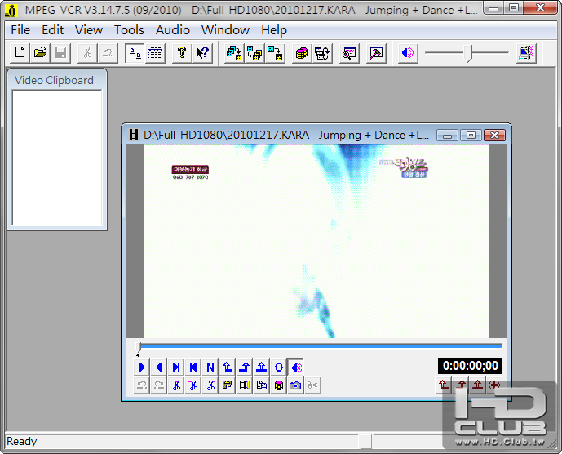Click the yellow barrel icon in main toolbar
The height and width of the screenshot is (454, 562).
pyautogui.click(x=302, y=53)
